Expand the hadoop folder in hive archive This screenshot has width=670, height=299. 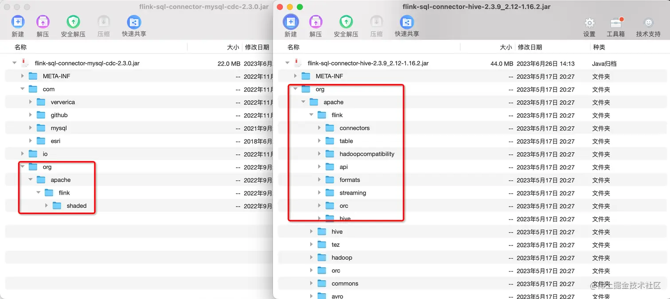click(312, 257)
